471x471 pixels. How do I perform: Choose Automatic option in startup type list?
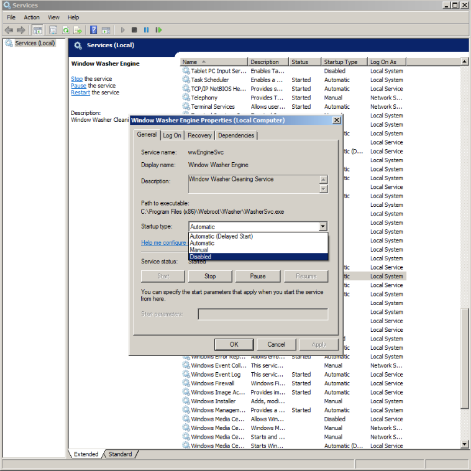258,243
